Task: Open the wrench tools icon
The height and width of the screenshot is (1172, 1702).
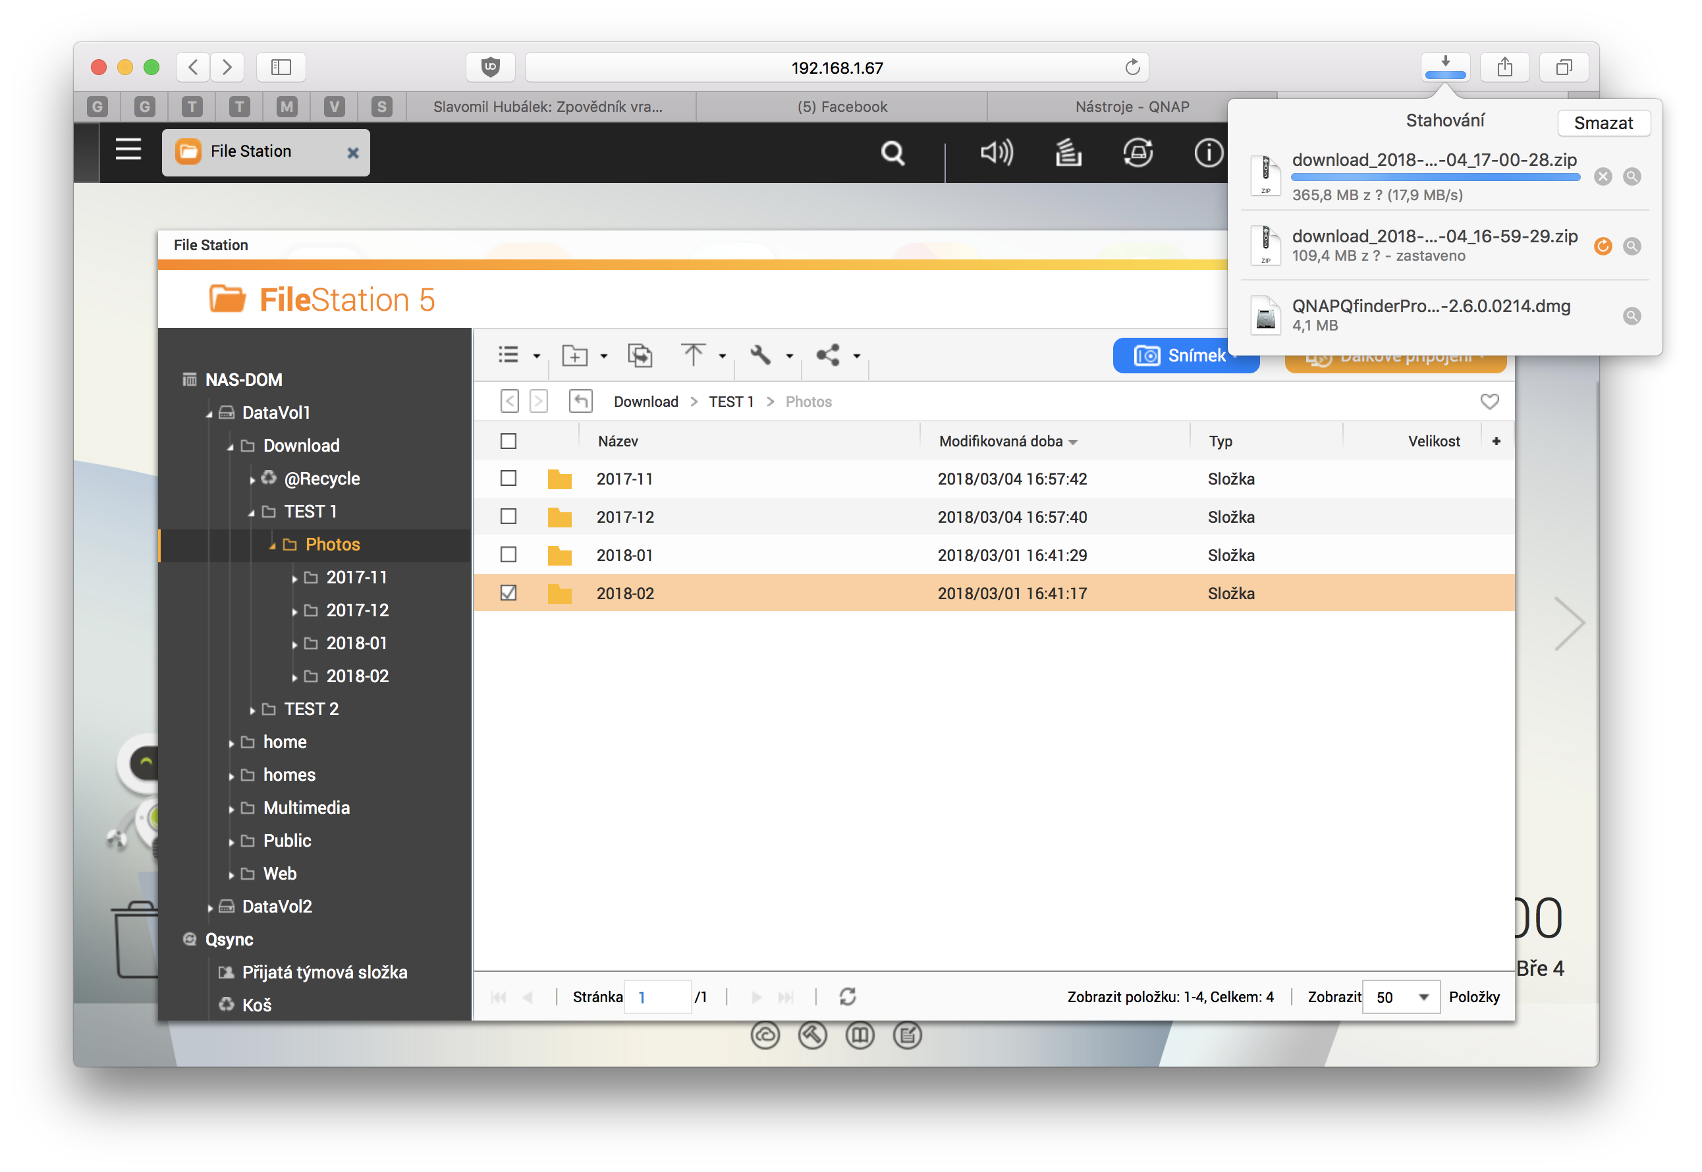Action: [760, 356]
